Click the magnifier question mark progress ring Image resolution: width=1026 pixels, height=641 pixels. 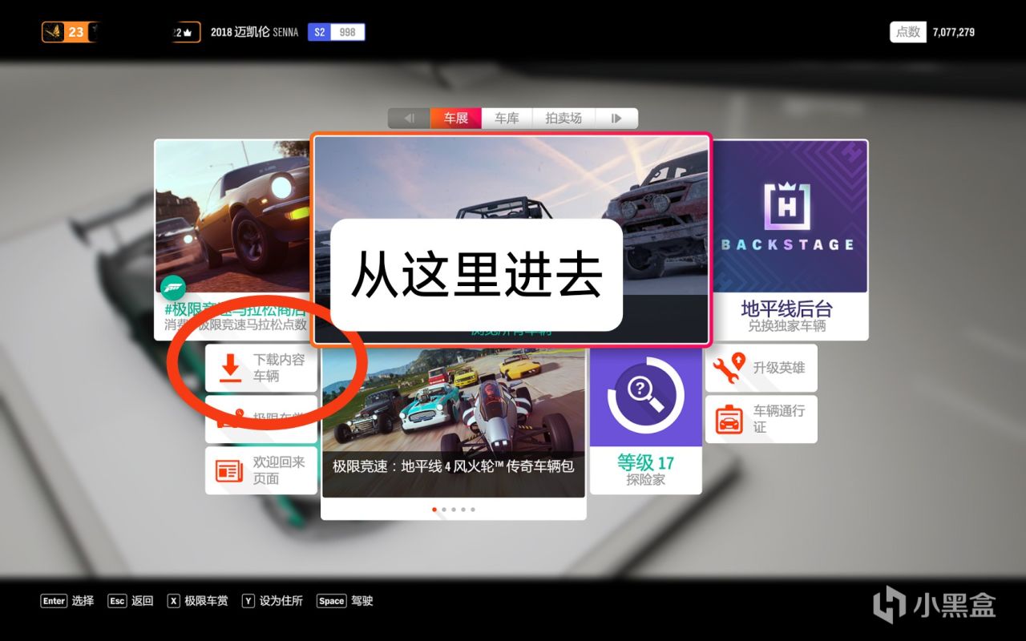click(646, 395)
